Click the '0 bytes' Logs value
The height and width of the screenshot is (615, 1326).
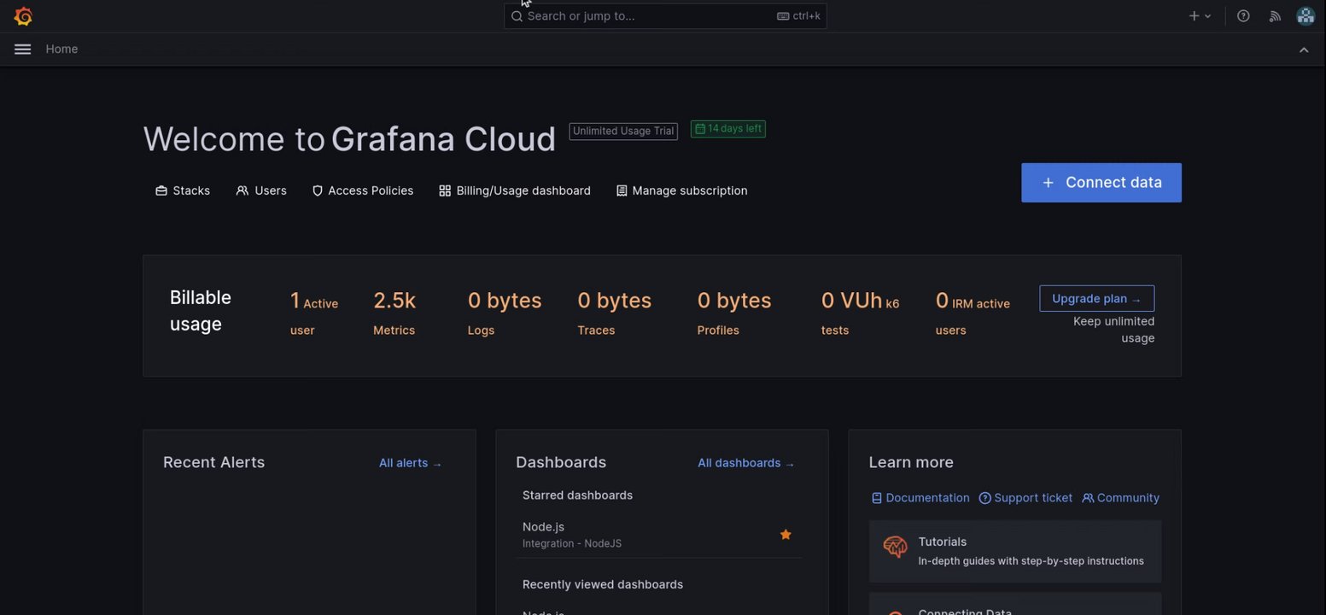pyautogui.click(x=505, y=301)
